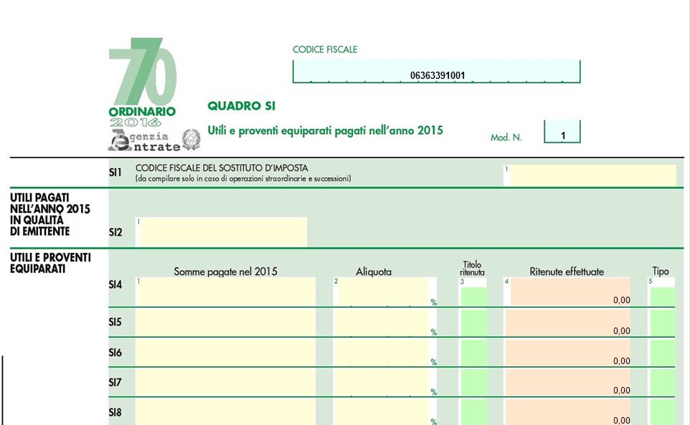Click the 'Mod. N.' label
The image size is (690, 425).
506,138
